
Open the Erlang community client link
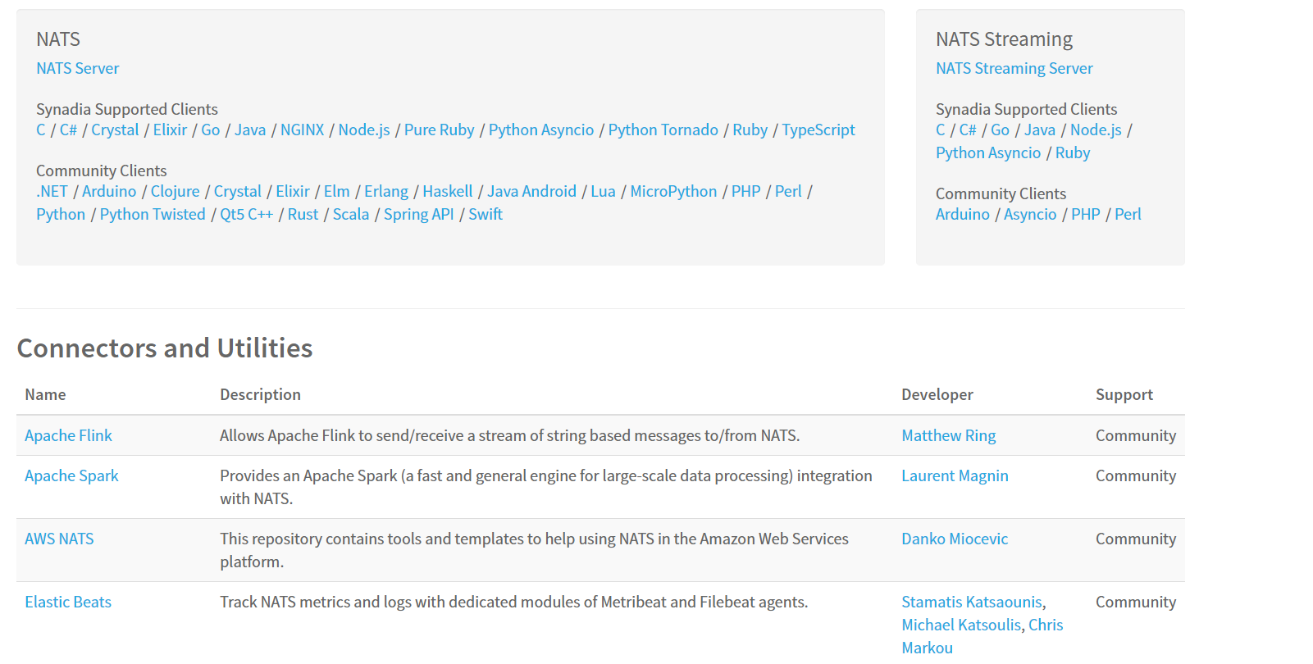click(x=386, y=192)
